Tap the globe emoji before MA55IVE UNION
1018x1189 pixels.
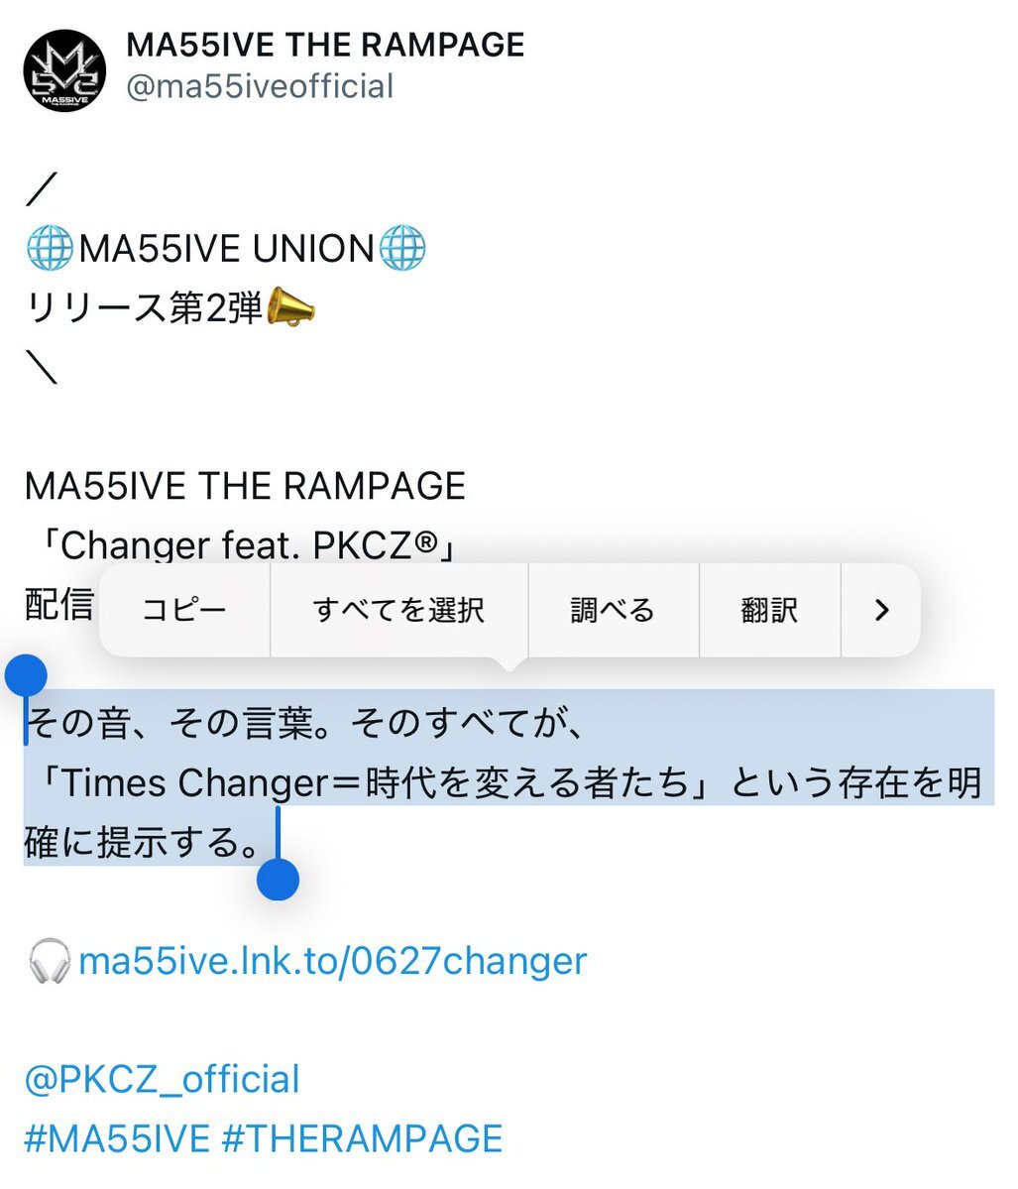[x=50, y=248]
